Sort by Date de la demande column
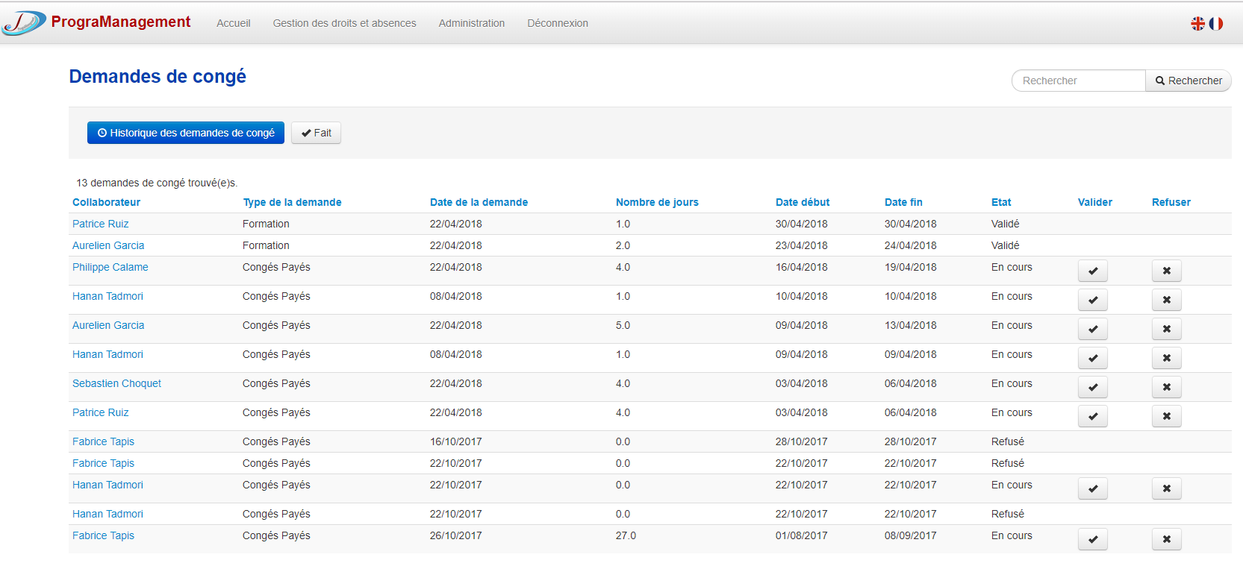The width and height of the screenshot is (1243, 563). [x=479, y=202]
